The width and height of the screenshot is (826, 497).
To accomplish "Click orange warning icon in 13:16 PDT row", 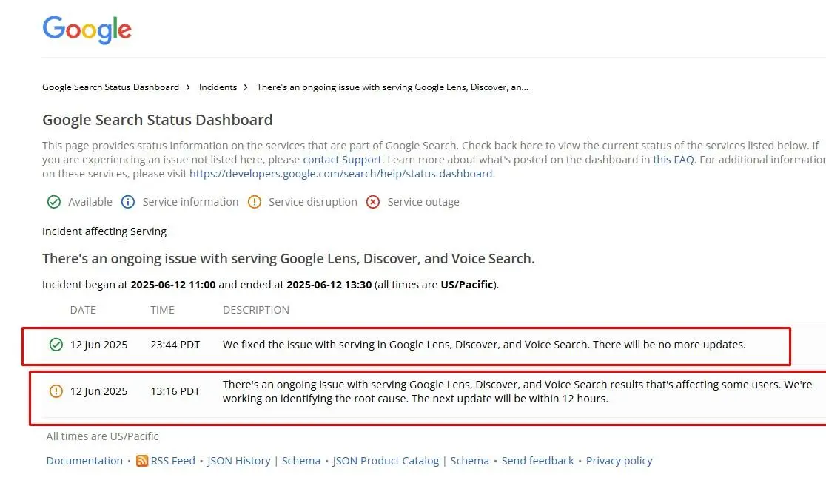I will [x=56, y=391].
